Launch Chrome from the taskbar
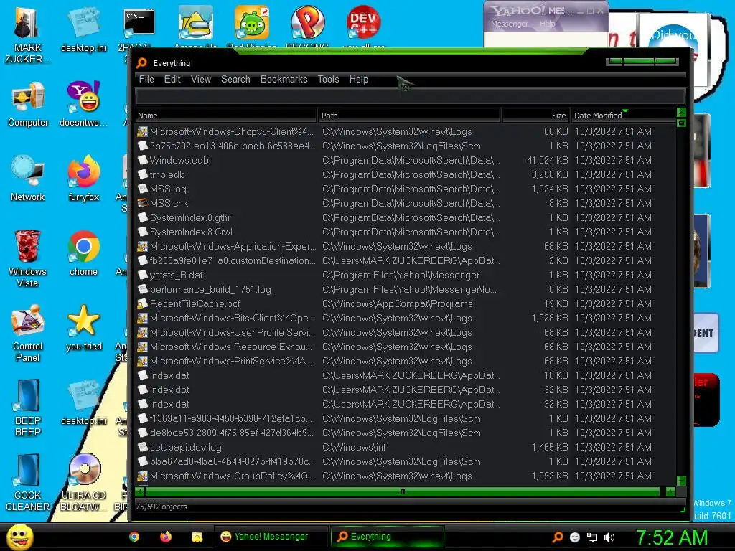 coord(134,537)
